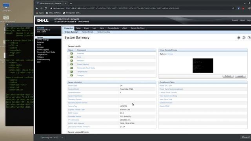Open Power Supplies in left tree
Screen dimensions: 251x141
point(43,50)
